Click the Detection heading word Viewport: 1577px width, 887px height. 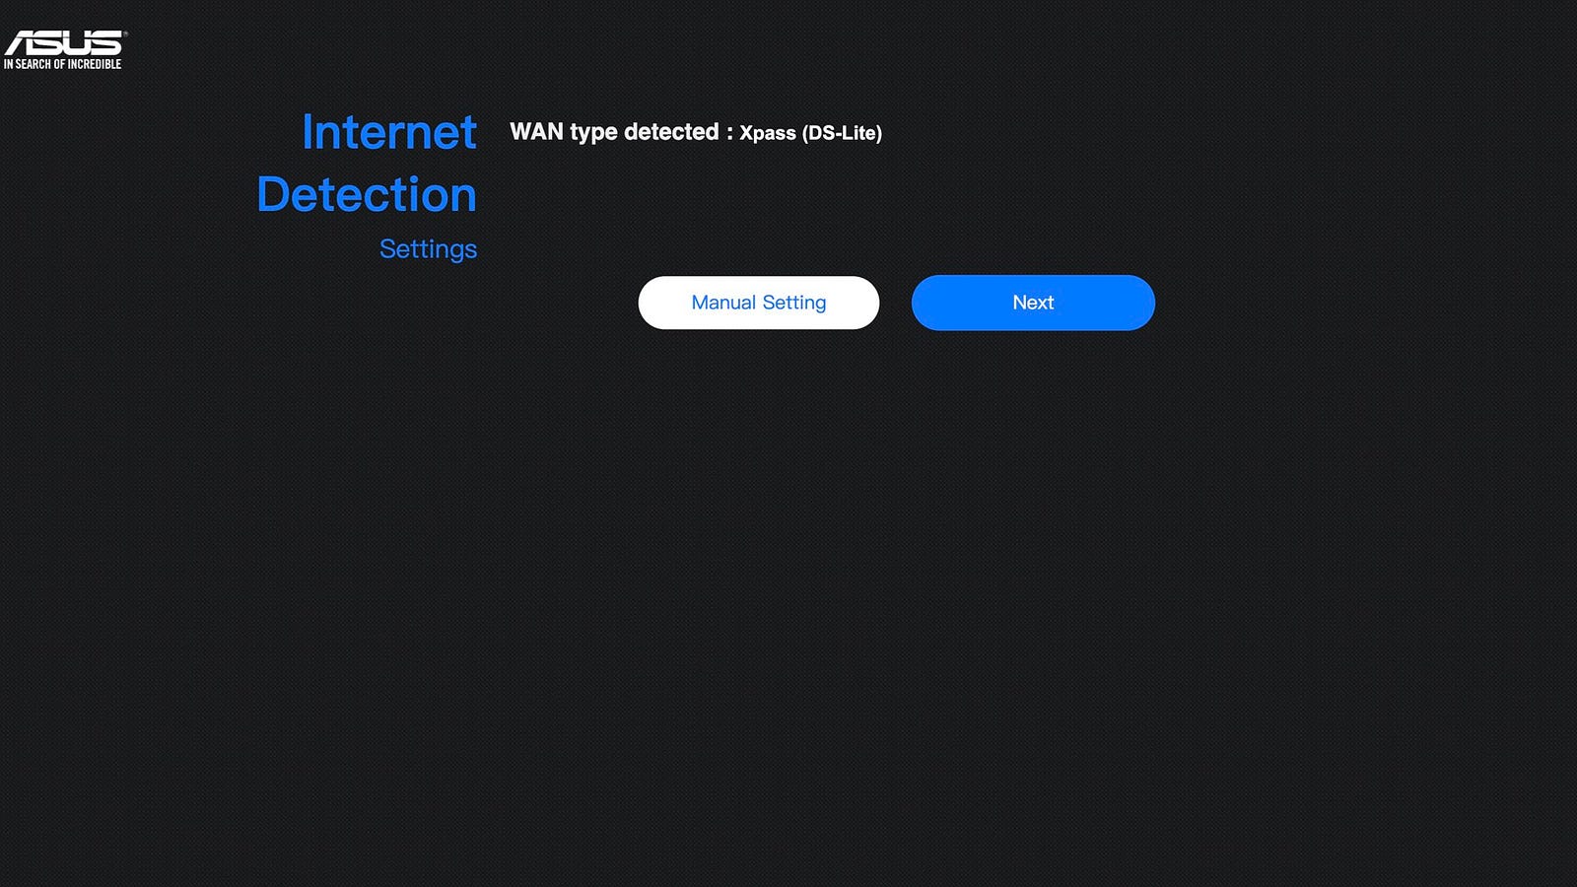(x=367, y=194)
